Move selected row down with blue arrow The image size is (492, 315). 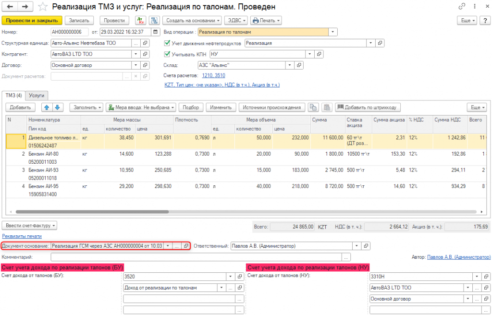point(57,108)
